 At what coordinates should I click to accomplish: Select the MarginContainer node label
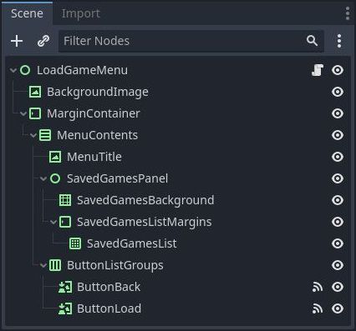coord(94,113)
